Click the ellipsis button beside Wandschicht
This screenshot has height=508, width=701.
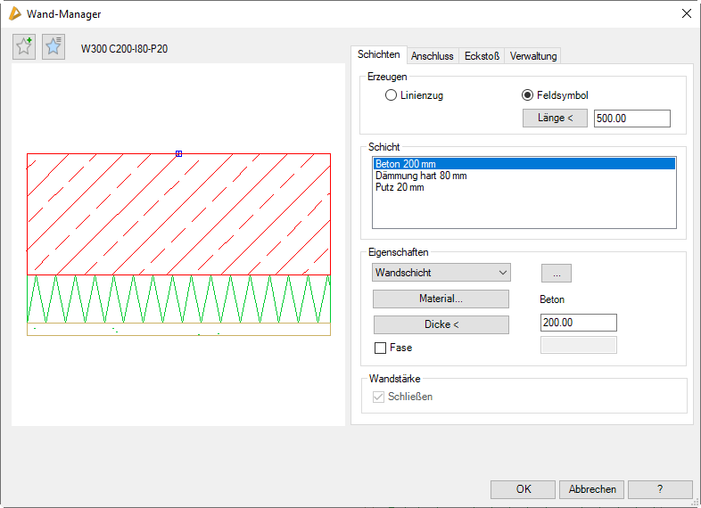tap(556, 273)
